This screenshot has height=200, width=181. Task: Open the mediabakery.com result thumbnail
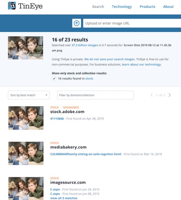[x=26, y=153]
